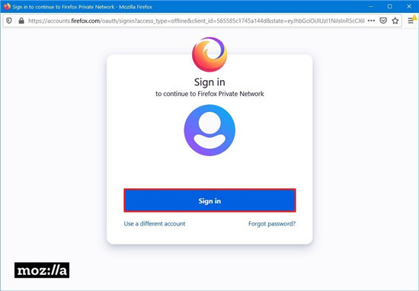Click the padlock site security icon
The height and width of the screenshot is (291, 419).
point(21,21)
